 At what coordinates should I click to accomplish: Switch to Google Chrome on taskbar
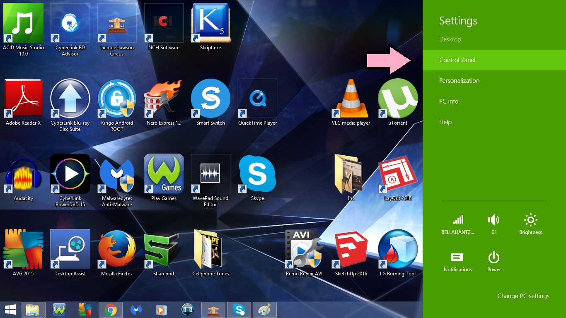pyautogui.click(x=111, y=310)
